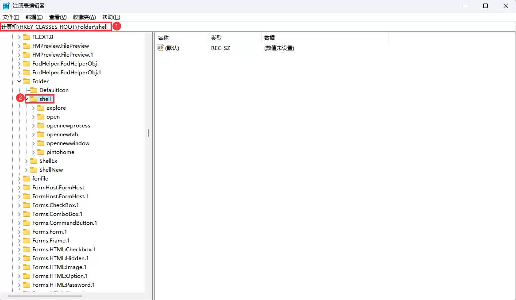Screen dimensions: 516x300
Task: Click the tree panel vertical scrollbar
Action: pos(148,133)
